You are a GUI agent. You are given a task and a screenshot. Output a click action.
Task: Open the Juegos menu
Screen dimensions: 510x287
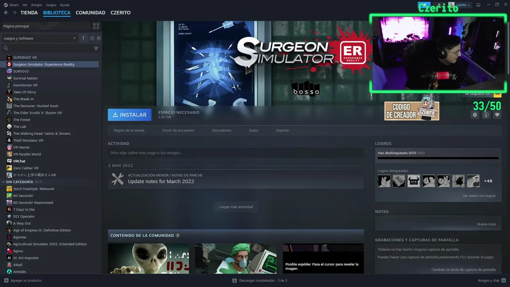pyautogui.click(x=51, y=5)
